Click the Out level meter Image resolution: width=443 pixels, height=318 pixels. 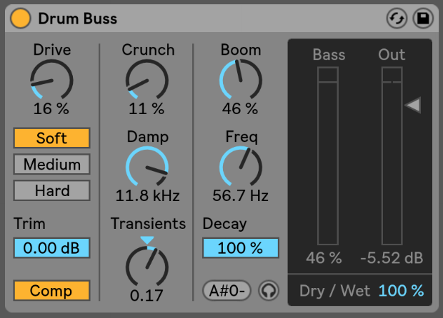392,156
